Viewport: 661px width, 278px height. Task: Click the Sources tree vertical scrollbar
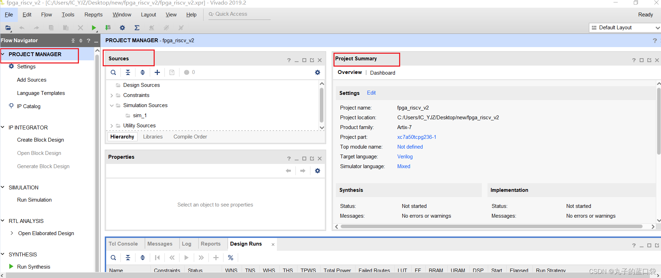pos(322,105)
